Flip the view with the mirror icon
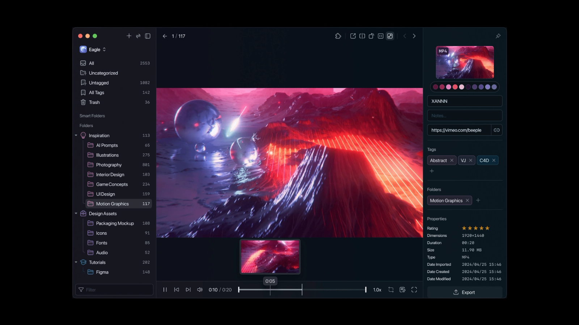The image size is (579, 325). click(362, 36)
